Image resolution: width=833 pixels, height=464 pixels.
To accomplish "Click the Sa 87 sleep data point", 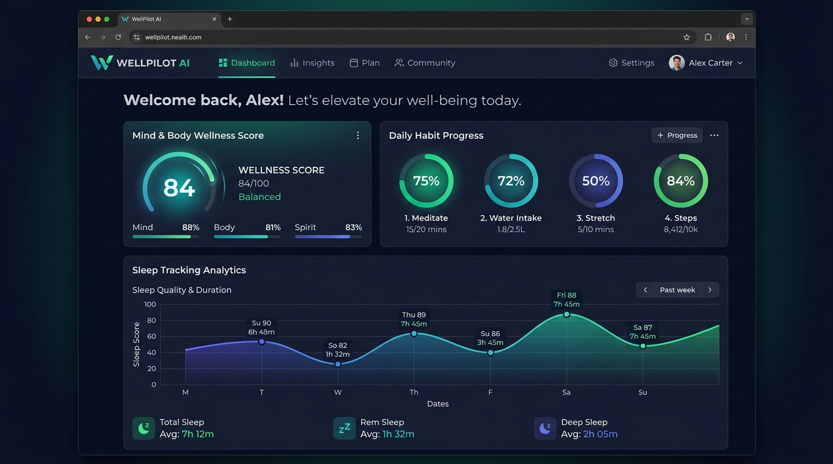I will tap(643, 346).
